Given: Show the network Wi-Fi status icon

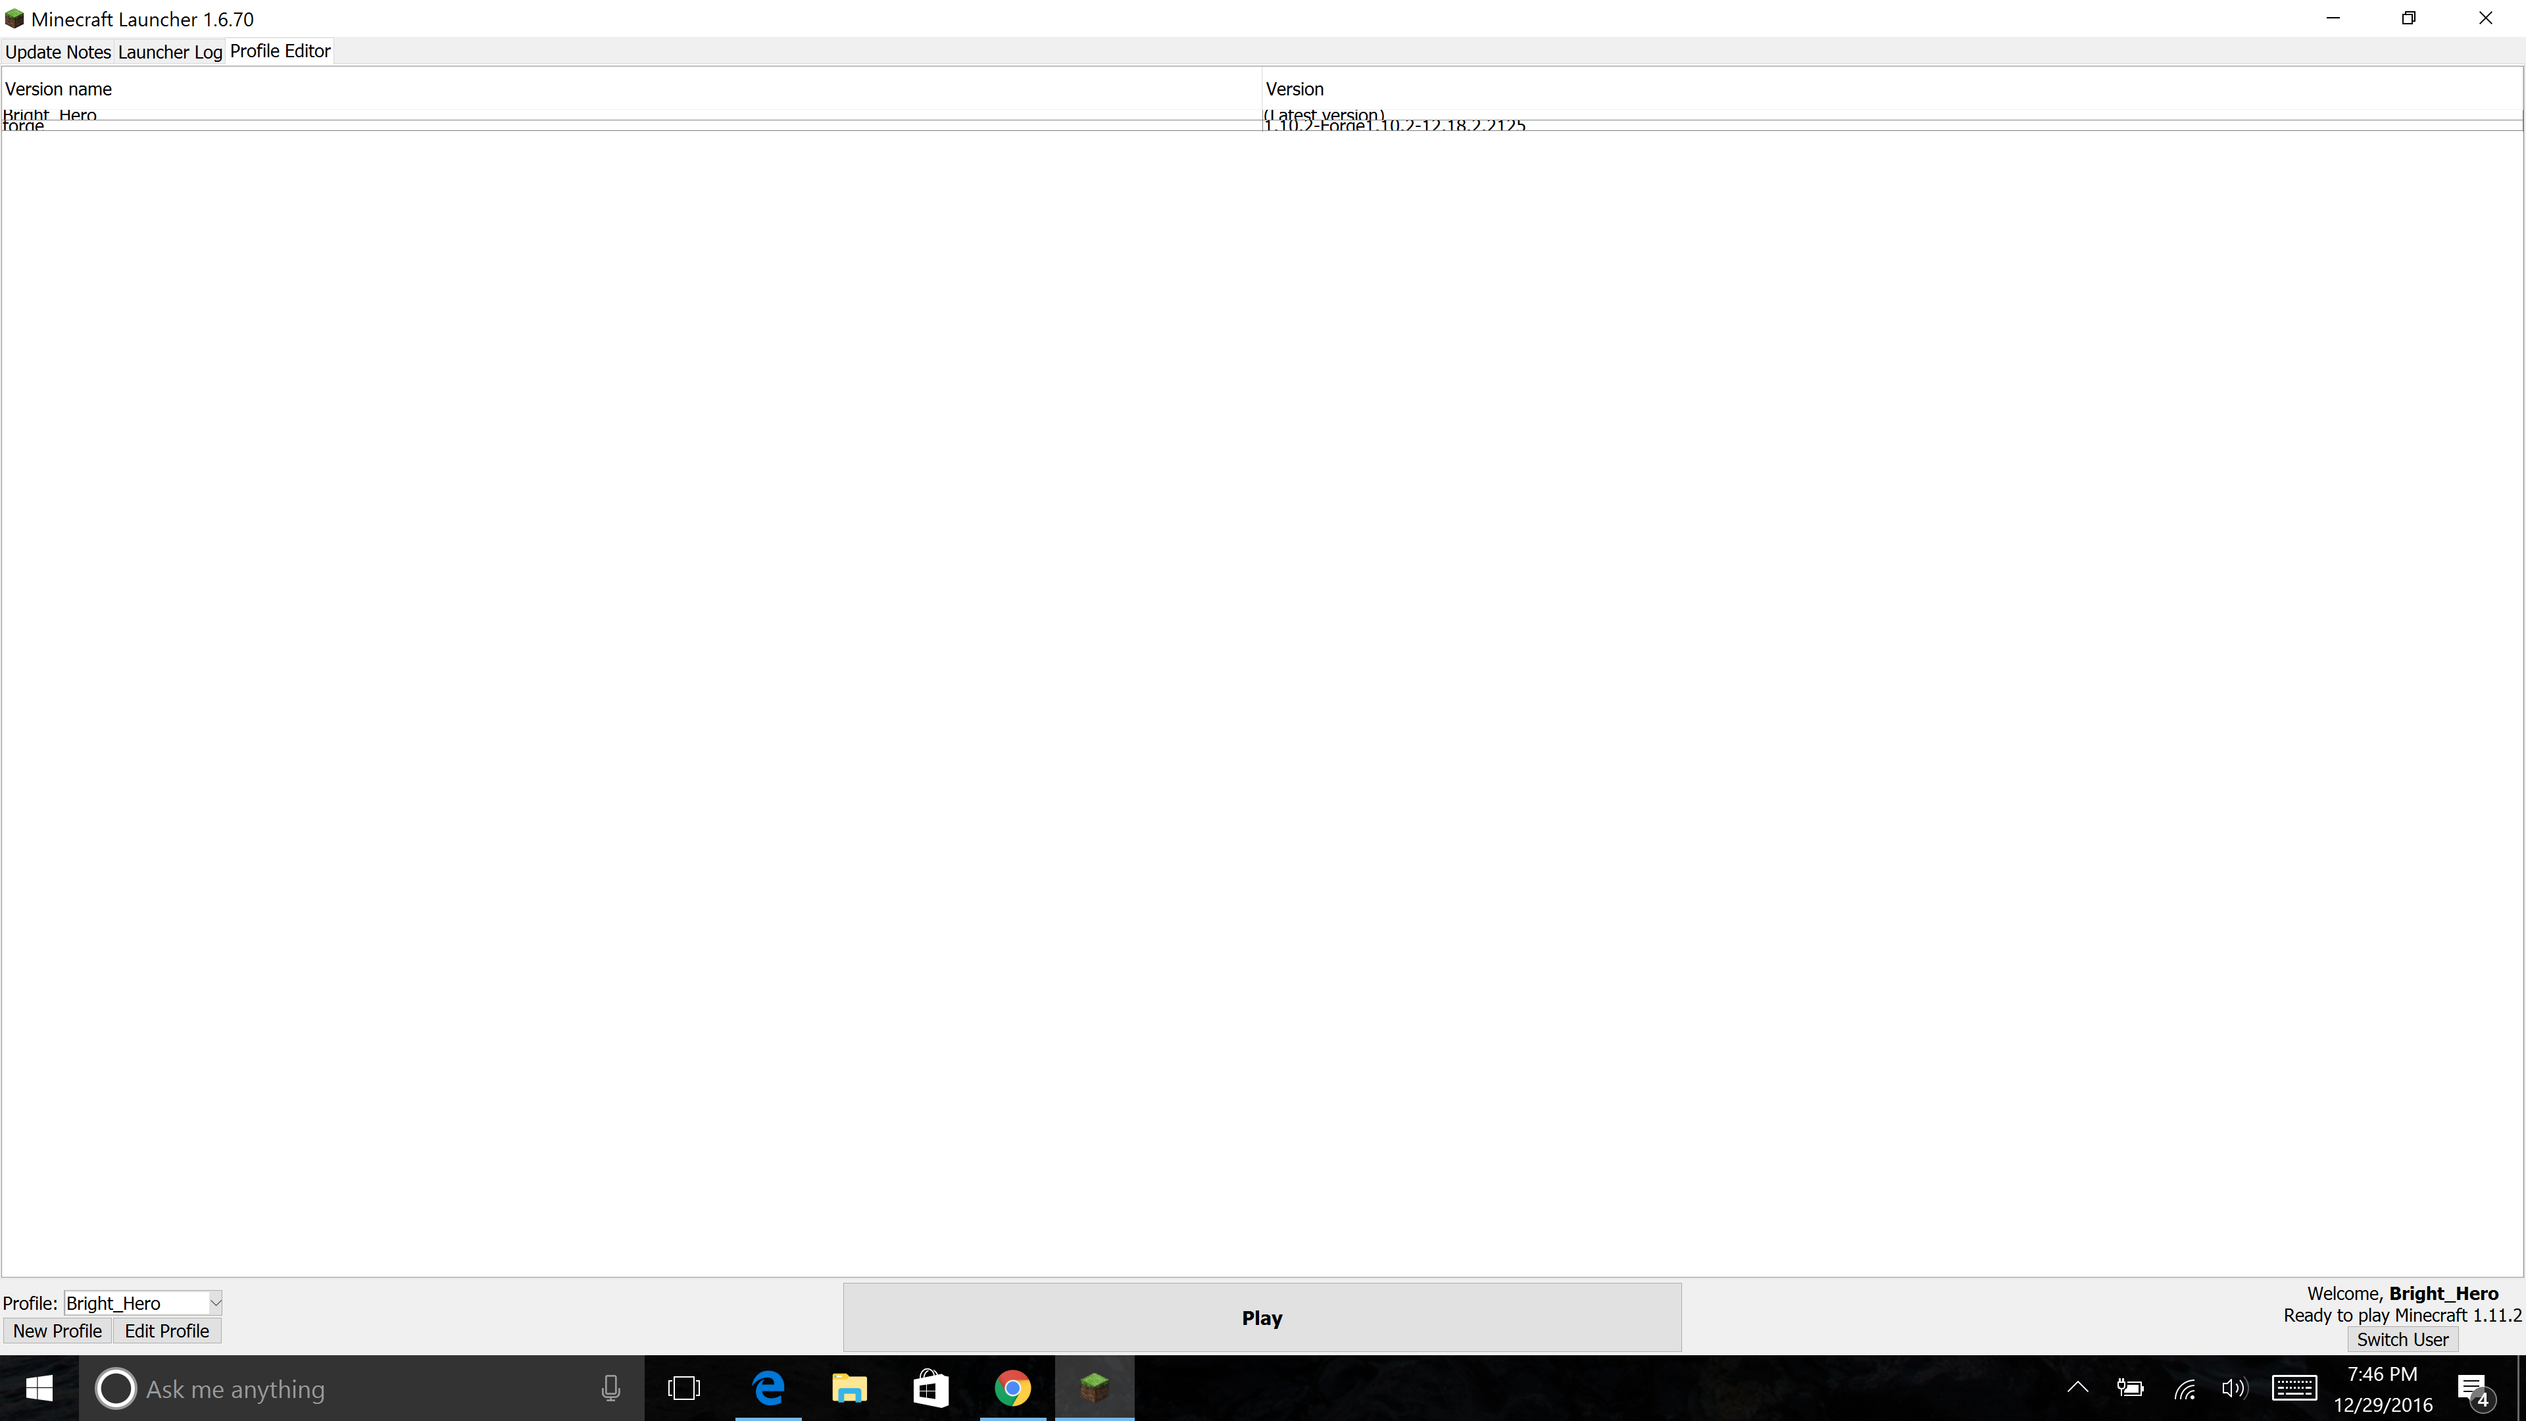Looking at the screenshot, I should tap(2185, 1389).
